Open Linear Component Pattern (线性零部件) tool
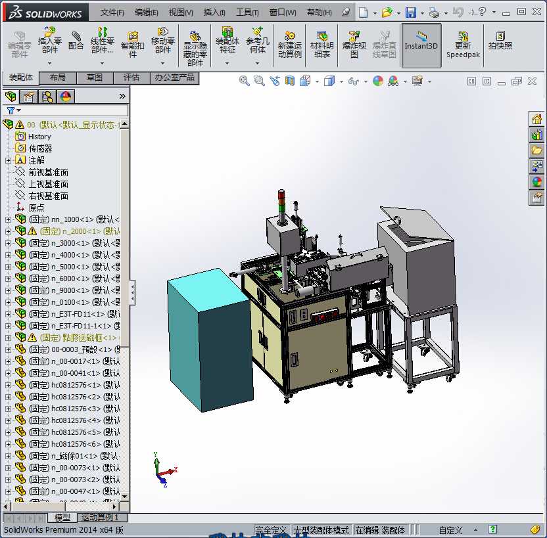 click(102, 41)
